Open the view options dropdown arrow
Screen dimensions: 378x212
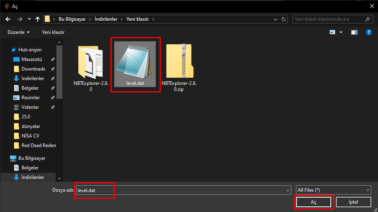click(341, 32)
